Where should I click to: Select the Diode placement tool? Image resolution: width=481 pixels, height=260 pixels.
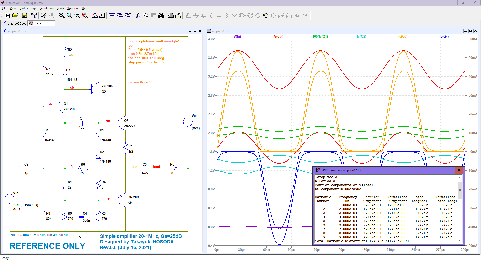coord(235,15)
